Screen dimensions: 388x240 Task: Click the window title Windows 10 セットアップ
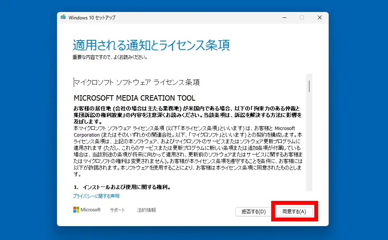[x=92, y=17]
